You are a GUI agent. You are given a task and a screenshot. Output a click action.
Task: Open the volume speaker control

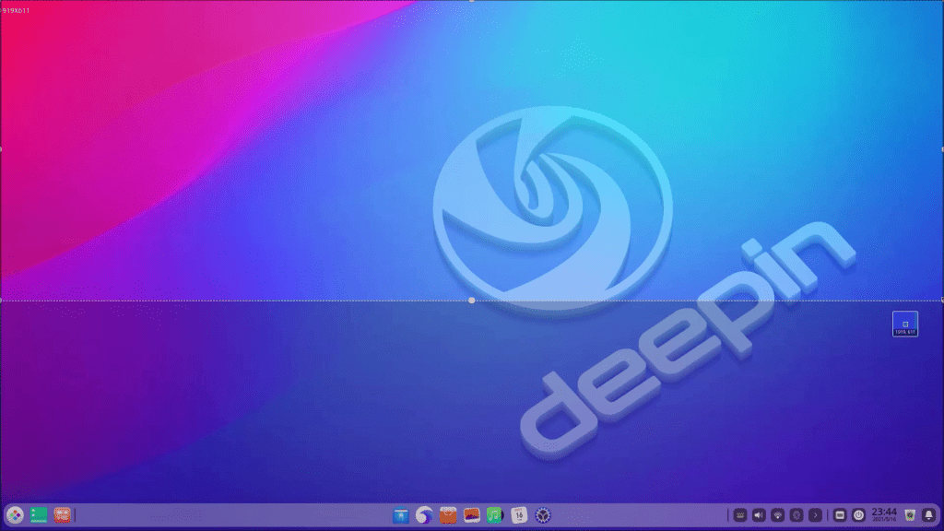point(759,515)
